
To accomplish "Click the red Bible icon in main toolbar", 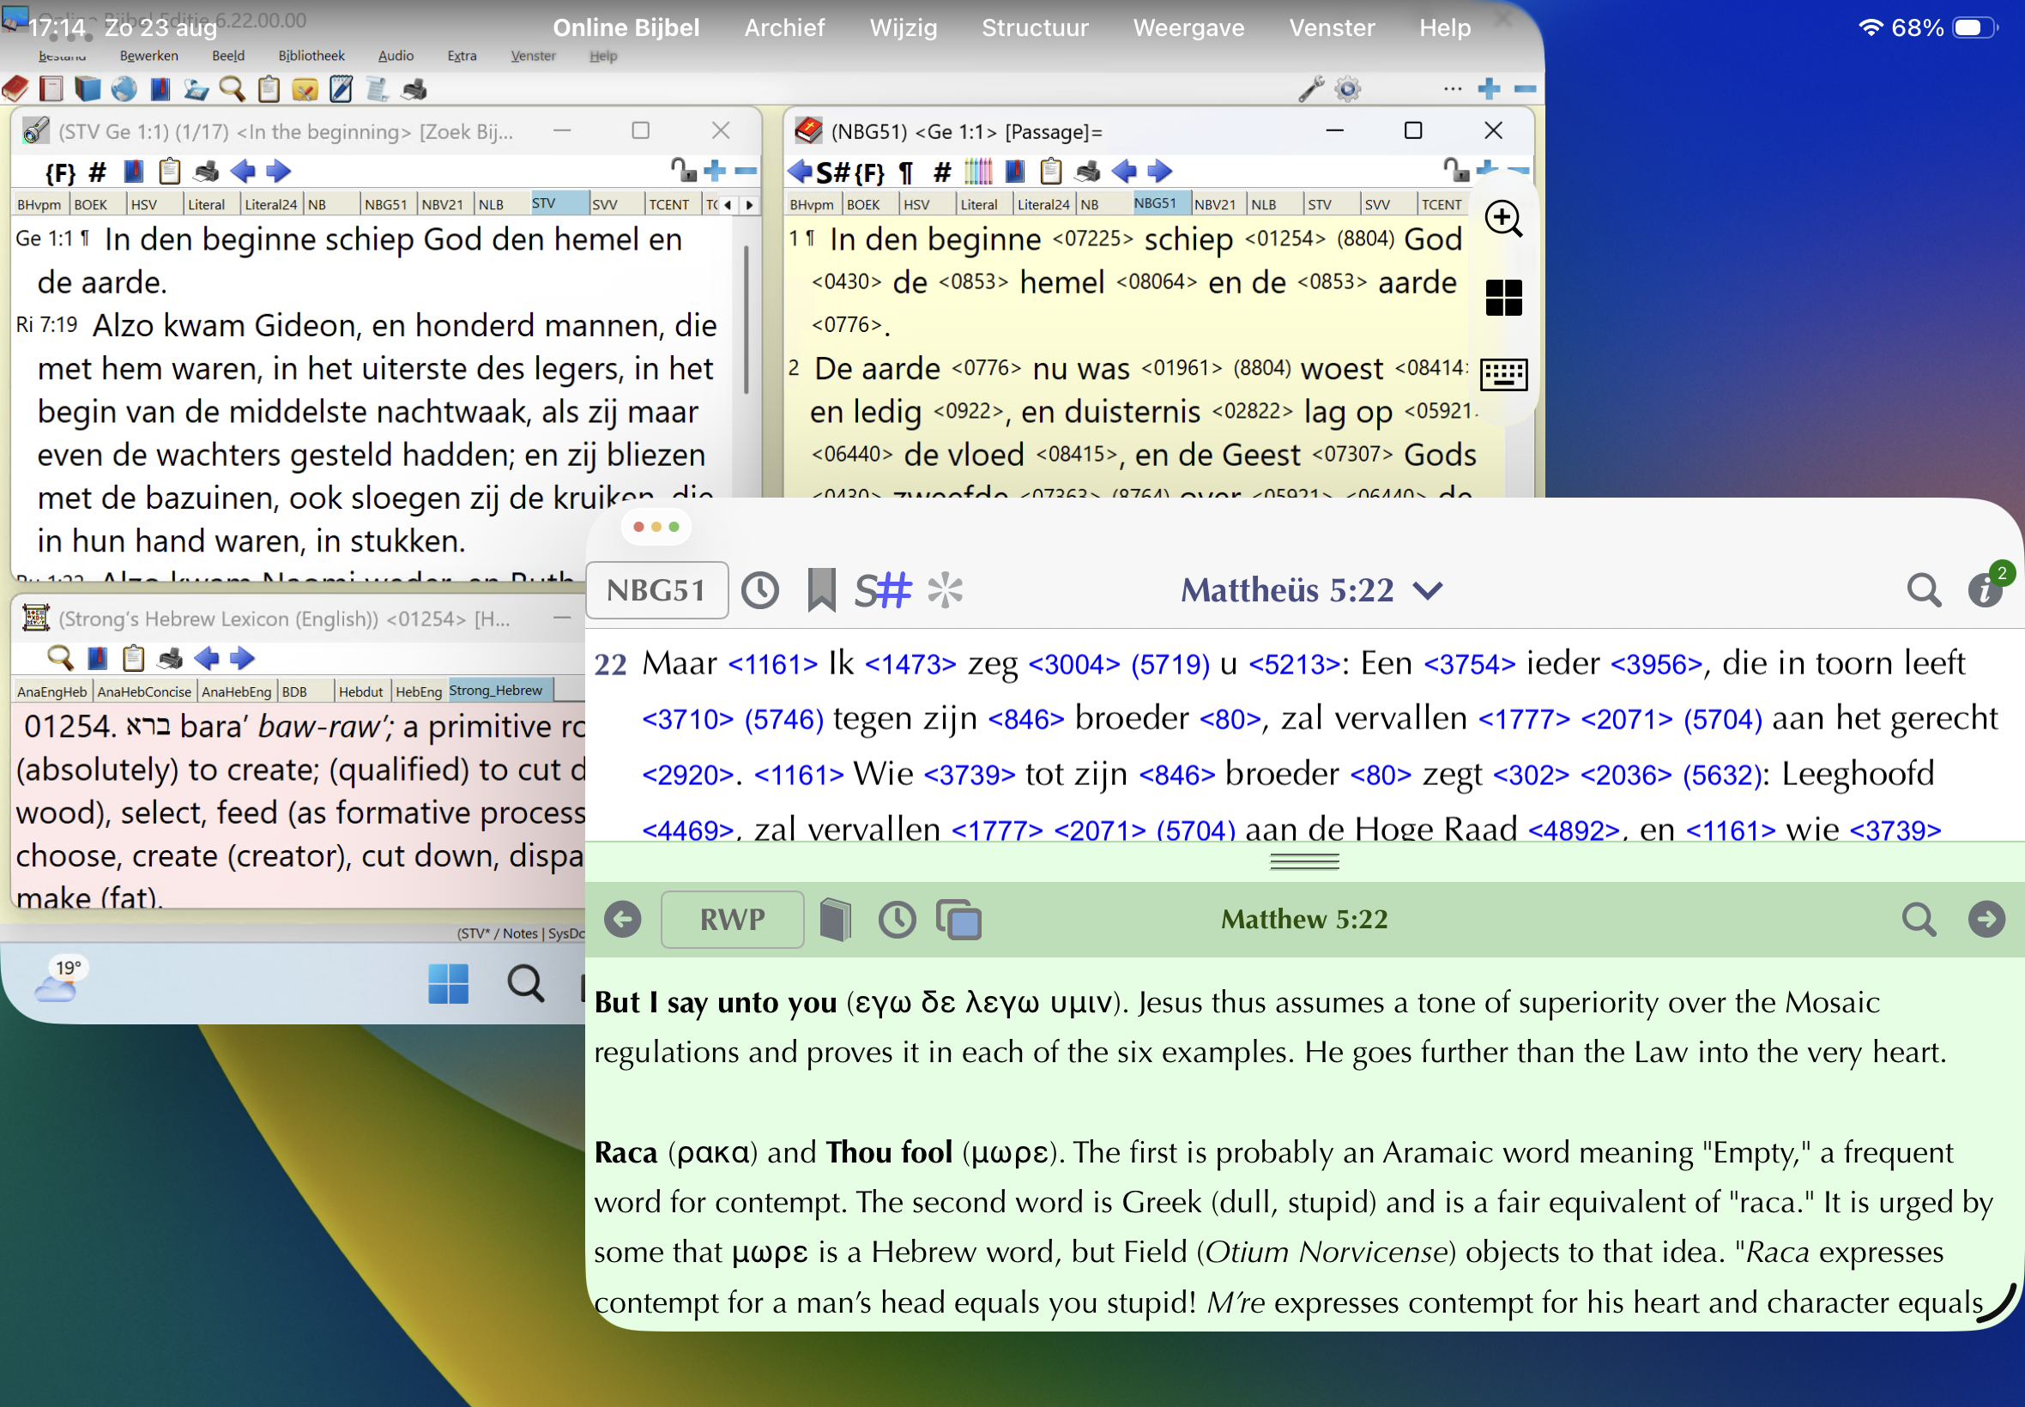I will [x=15, y=89].
